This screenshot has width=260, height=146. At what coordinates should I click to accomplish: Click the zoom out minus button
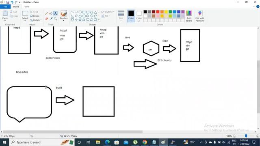tap(234, 136)
